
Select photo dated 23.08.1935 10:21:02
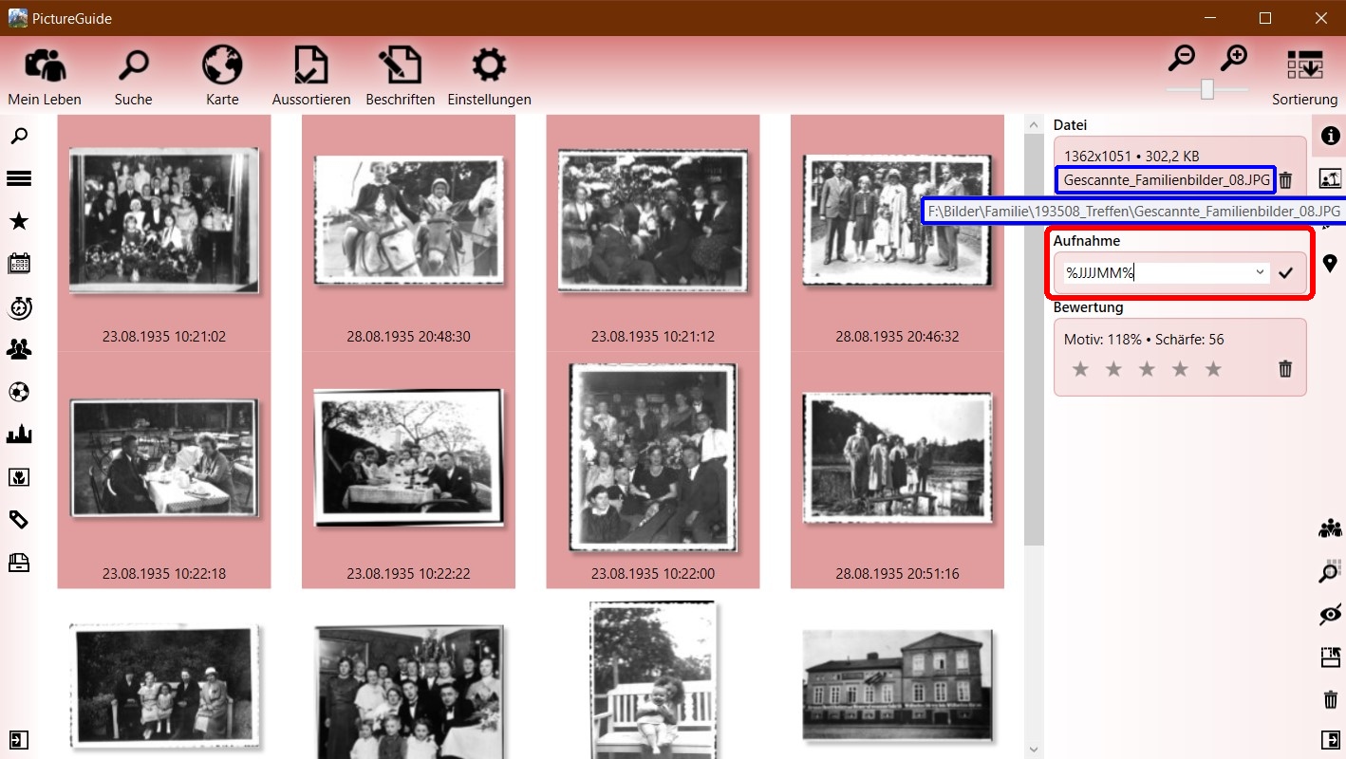164,232
